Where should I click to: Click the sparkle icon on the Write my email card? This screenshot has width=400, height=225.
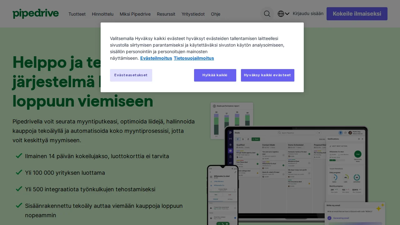click(380, 207)
